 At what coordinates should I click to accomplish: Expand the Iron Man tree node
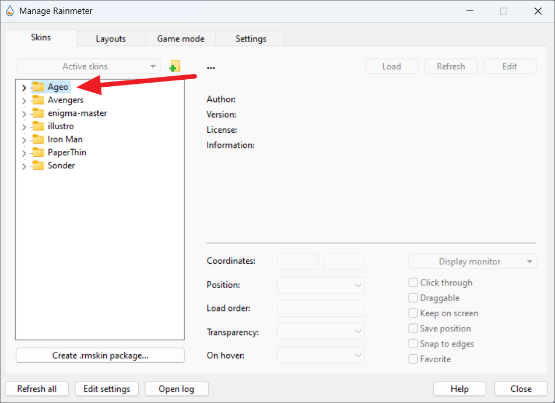click(x=24, y=140)
